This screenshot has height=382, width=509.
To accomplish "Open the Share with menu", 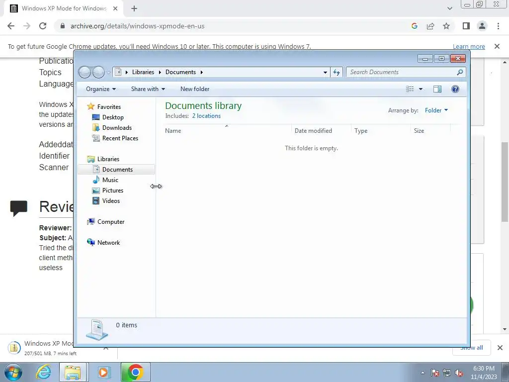I will pyautogui.click(x=148, y=89).
